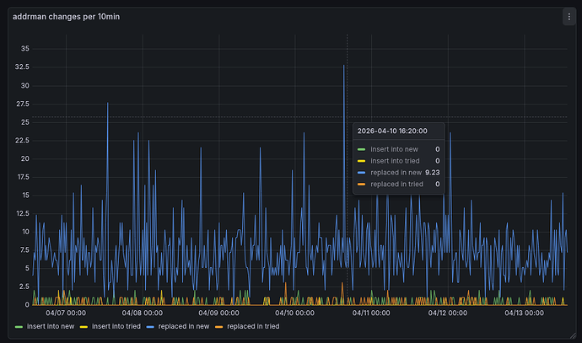
Task: Toggle 'insert into new' series in legend
Action: pos(50,325)
